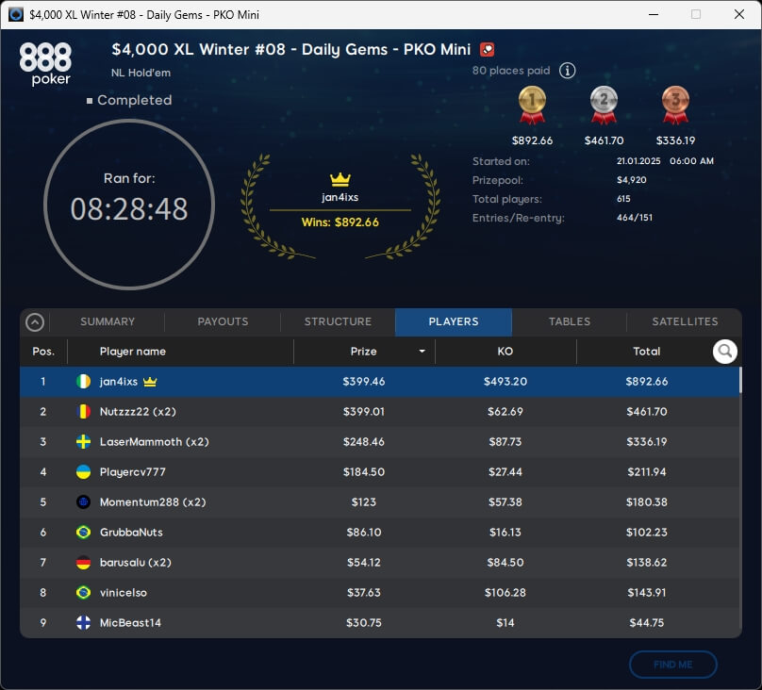Sort by the KO column header
This screenshot has width=762, height=690.
tap(505, 351)
